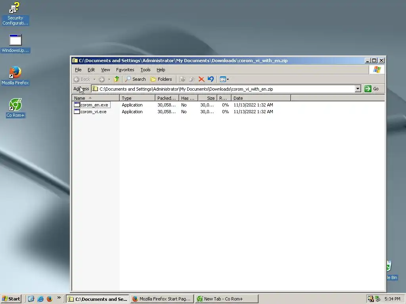
Task: Click the zip folder icon in the address bar
Action: [95, 89]
